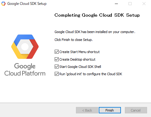Click the Google Cloud Platform wordmark text
The width and height of the screenshot is (151, 117).
[25, 70]
